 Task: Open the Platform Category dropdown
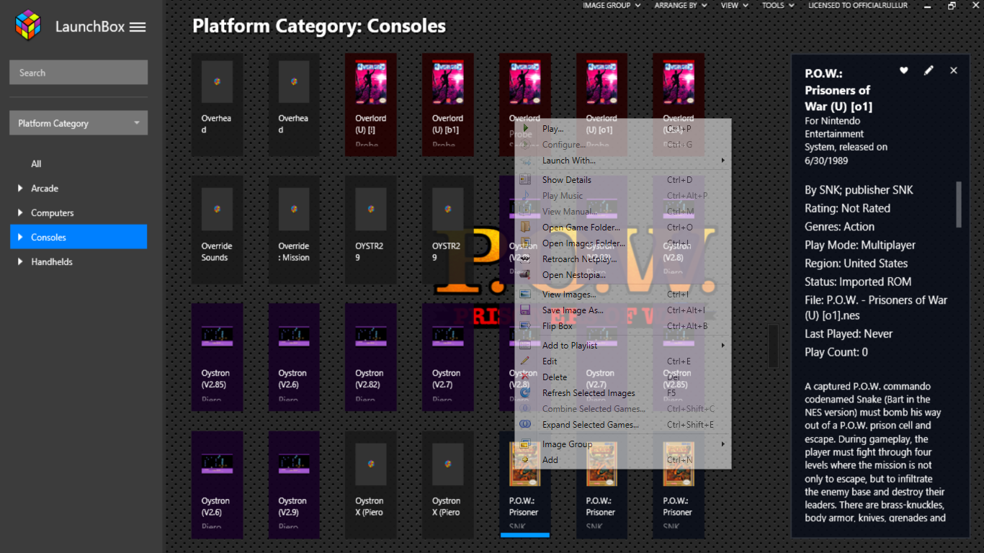coord(79,123)
